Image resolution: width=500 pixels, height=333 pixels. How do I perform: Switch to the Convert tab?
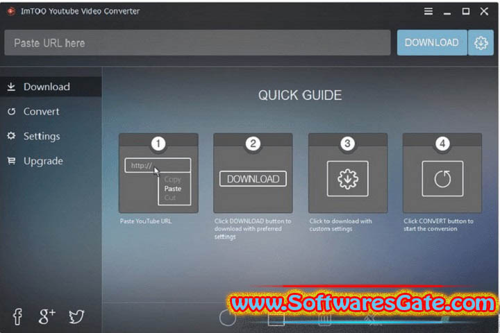pyautogui.click(x=51, y=112)
